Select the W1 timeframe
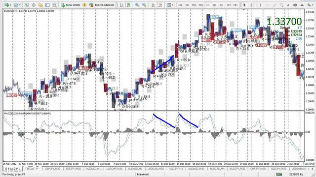The image size is (316, 177). click(229, 5)
